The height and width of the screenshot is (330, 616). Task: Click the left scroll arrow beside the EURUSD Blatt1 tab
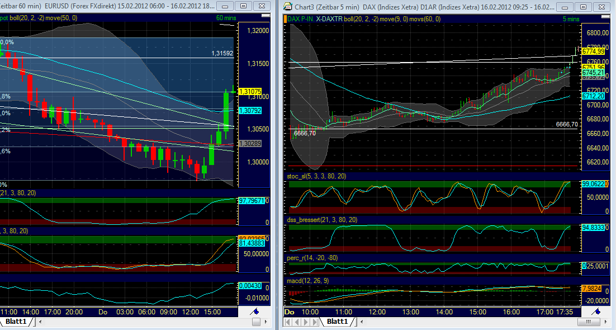click(40, 322)
